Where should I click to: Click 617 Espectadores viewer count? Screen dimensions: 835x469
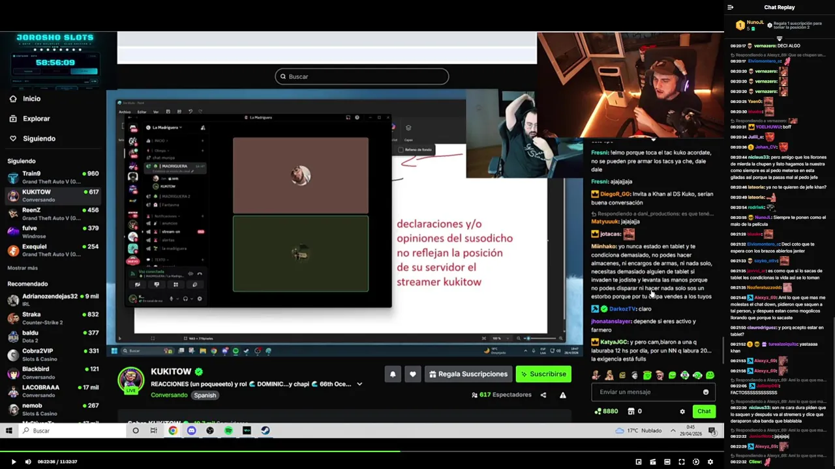click(501, 395)
